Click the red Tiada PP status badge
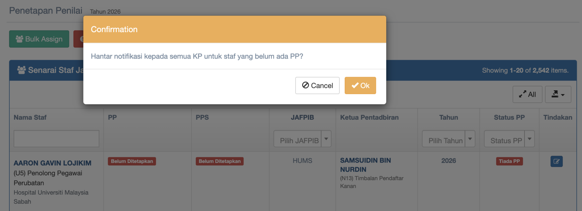 pyautogui.click(x=509, y=161)
